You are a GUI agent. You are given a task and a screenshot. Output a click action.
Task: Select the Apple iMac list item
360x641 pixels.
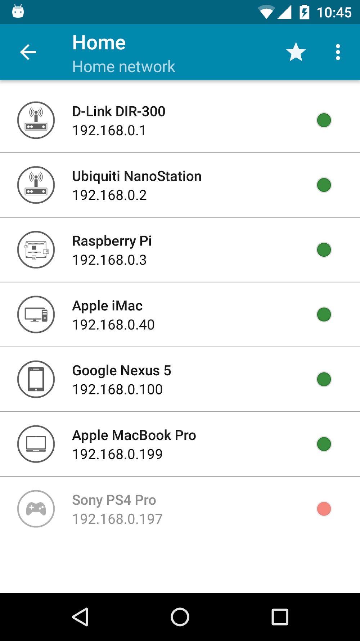[x=180, y=315]
